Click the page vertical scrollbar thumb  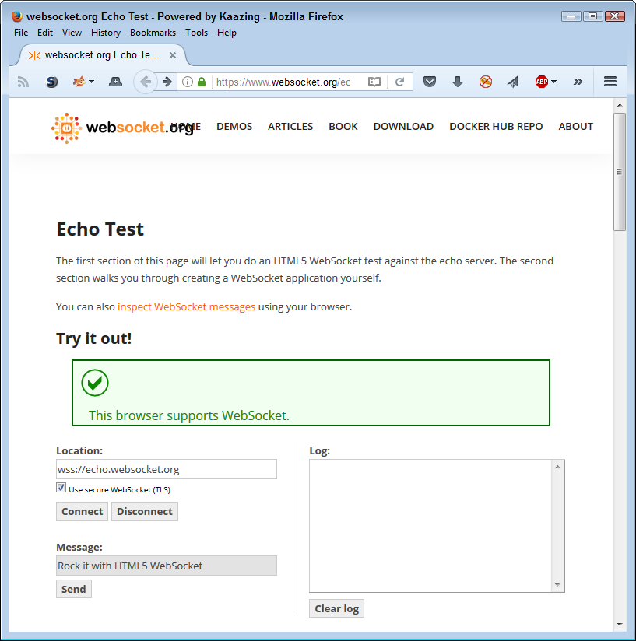coord(620,172)
